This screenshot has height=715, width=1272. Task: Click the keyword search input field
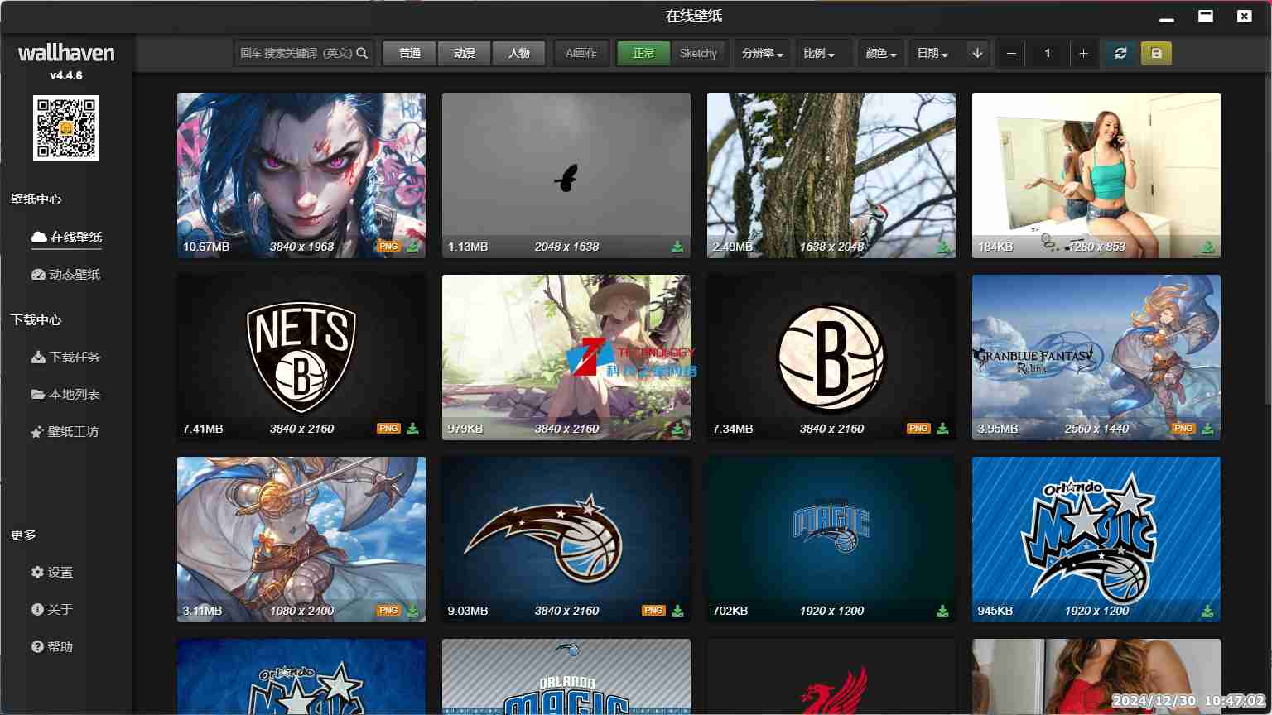296,54
